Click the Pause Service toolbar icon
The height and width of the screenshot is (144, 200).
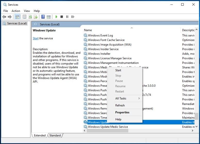[x=67, y=17]
